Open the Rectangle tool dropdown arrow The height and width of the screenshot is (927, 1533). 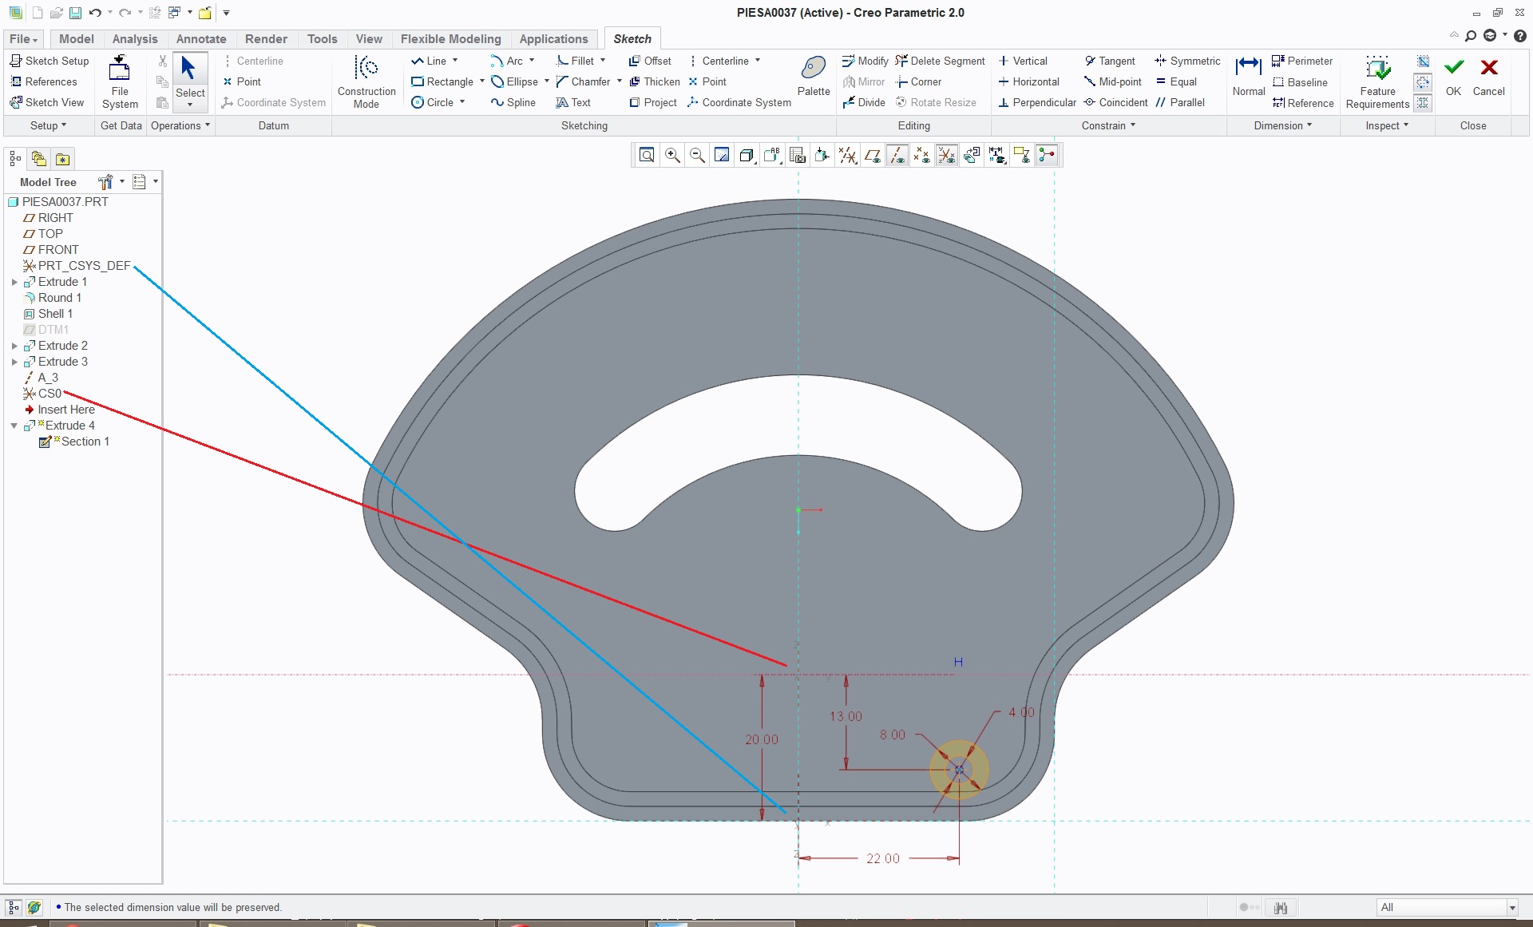482,81
